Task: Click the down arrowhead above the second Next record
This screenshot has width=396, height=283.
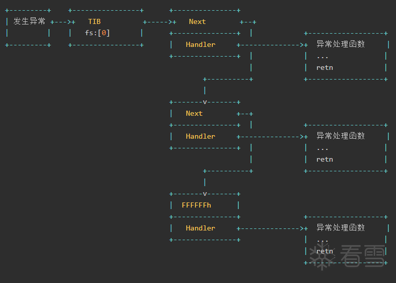Action: pos(205,102)
